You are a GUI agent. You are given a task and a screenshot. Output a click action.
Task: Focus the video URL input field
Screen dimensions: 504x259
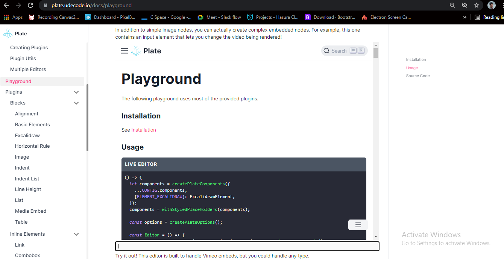click(247, 246)
